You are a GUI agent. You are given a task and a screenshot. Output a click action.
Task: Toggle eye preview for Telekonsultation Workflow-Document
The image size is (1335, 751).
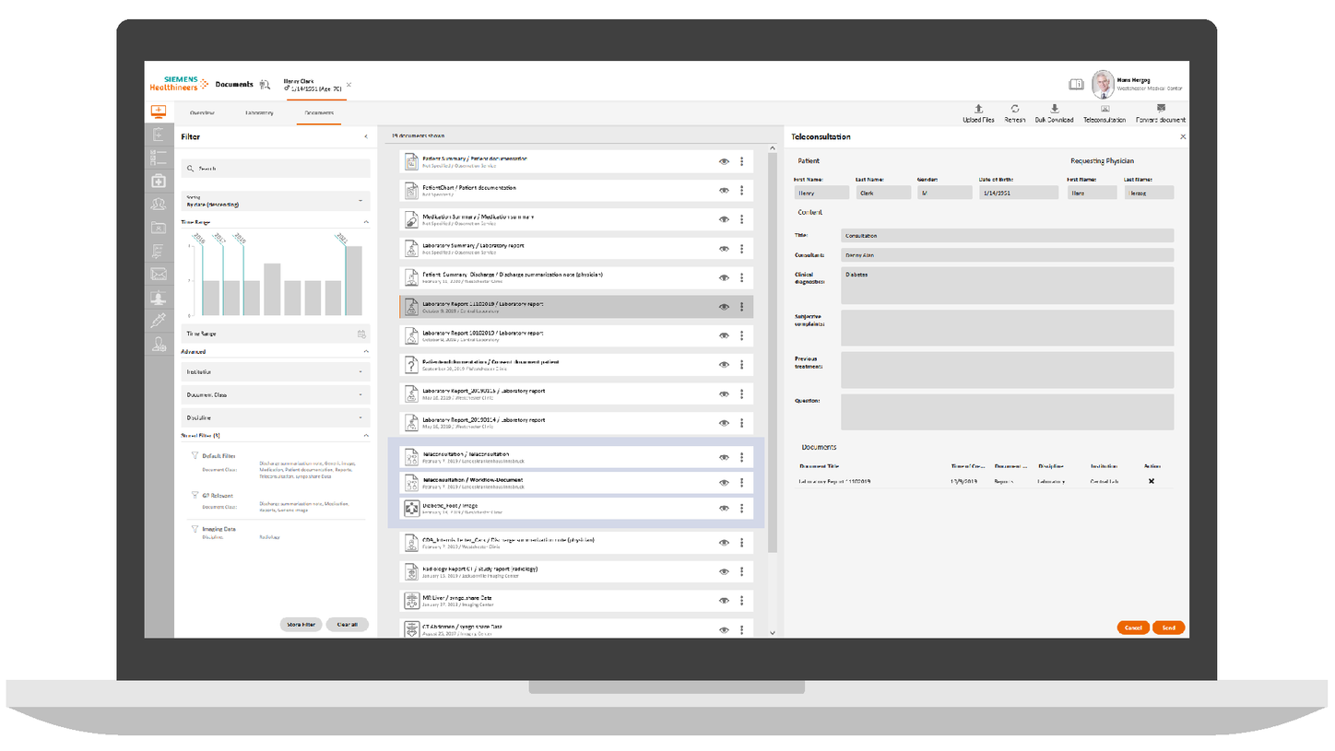click(x=724, y=483)
